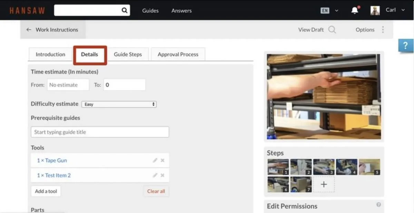Click the Edit Permissions help icon
The width and height of the screenshot is (414, 213).
pos(378,205)
